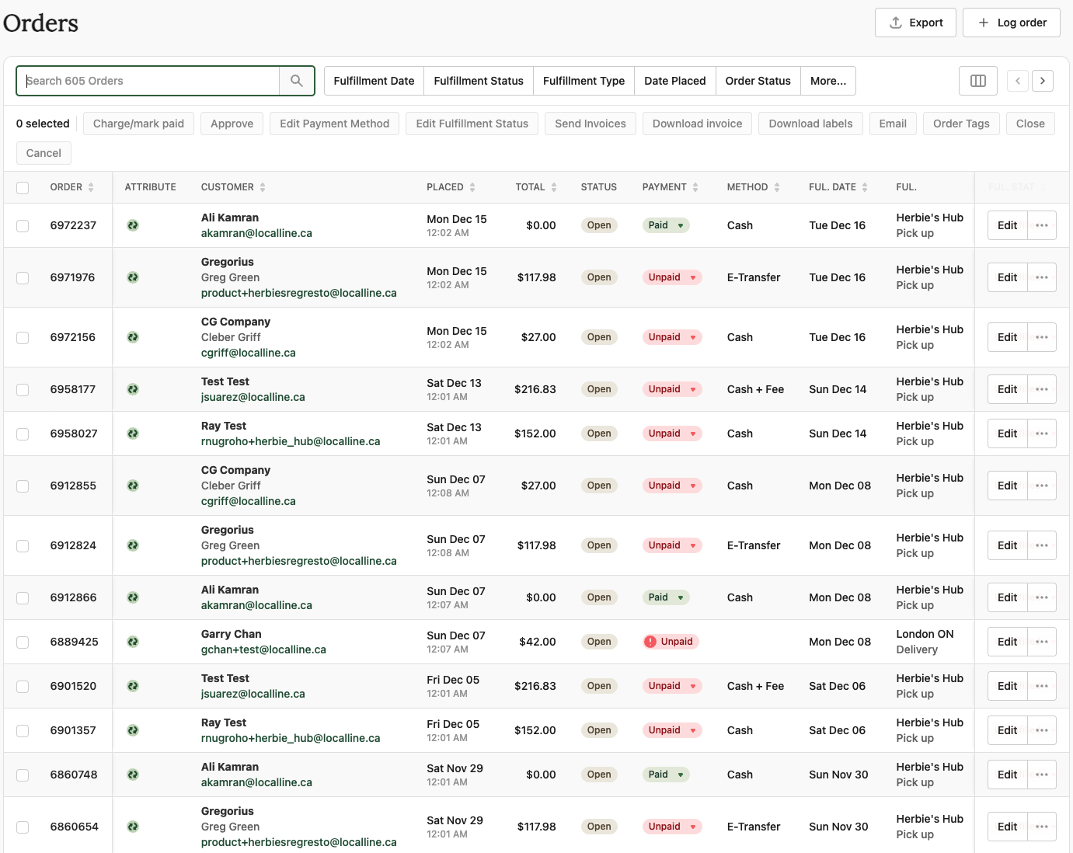Click the subscription icon on order 6958177
Screen dimensions: 1073x853
coord(133,389)
